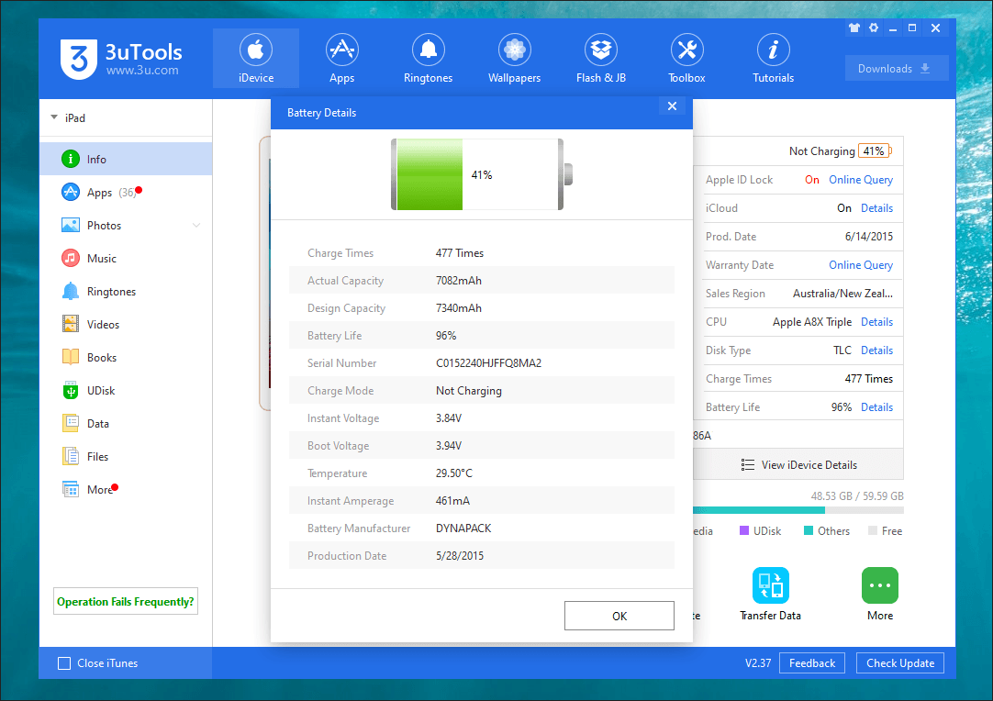
Task: Open the Downloads button
Action: 896,69
